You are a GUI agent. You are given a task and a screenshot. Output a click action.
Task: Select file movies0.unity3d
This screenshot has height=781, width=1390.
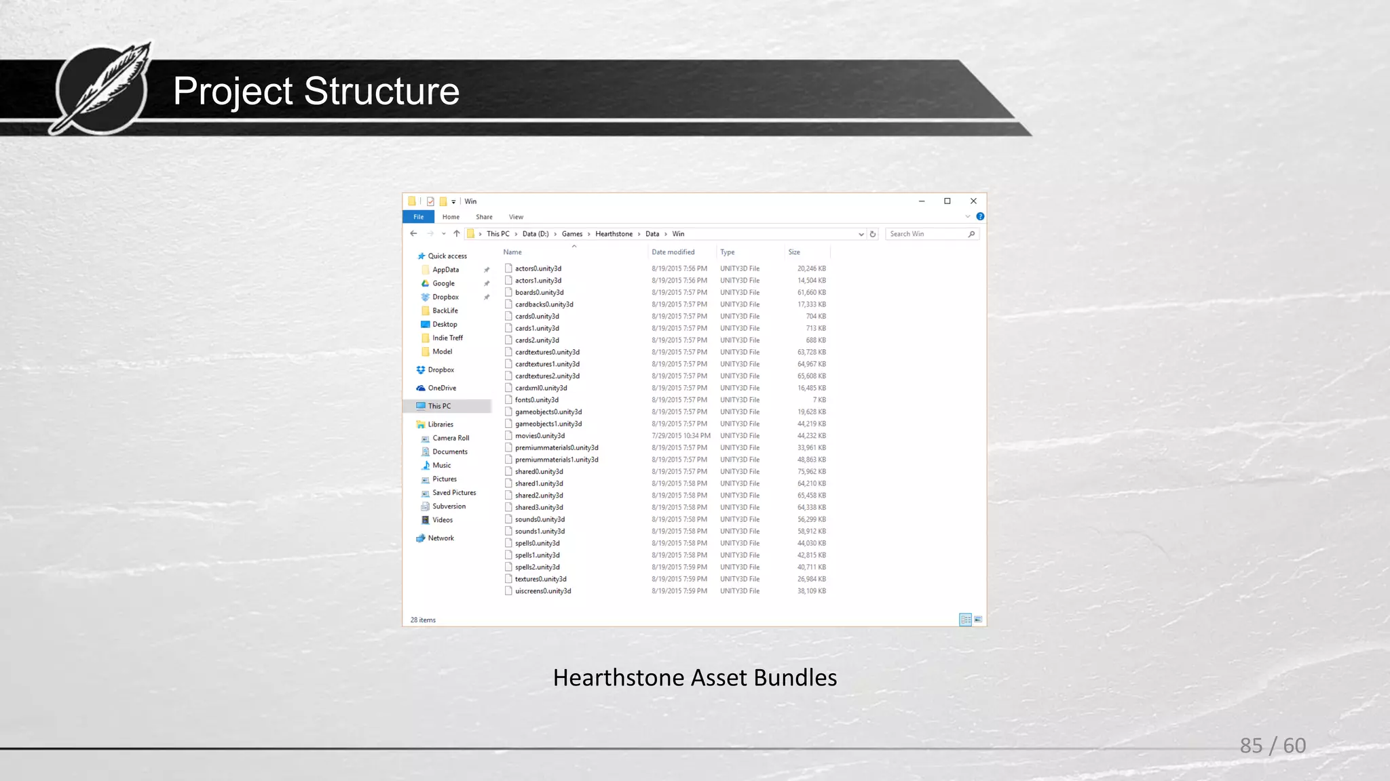click(540, 436)
